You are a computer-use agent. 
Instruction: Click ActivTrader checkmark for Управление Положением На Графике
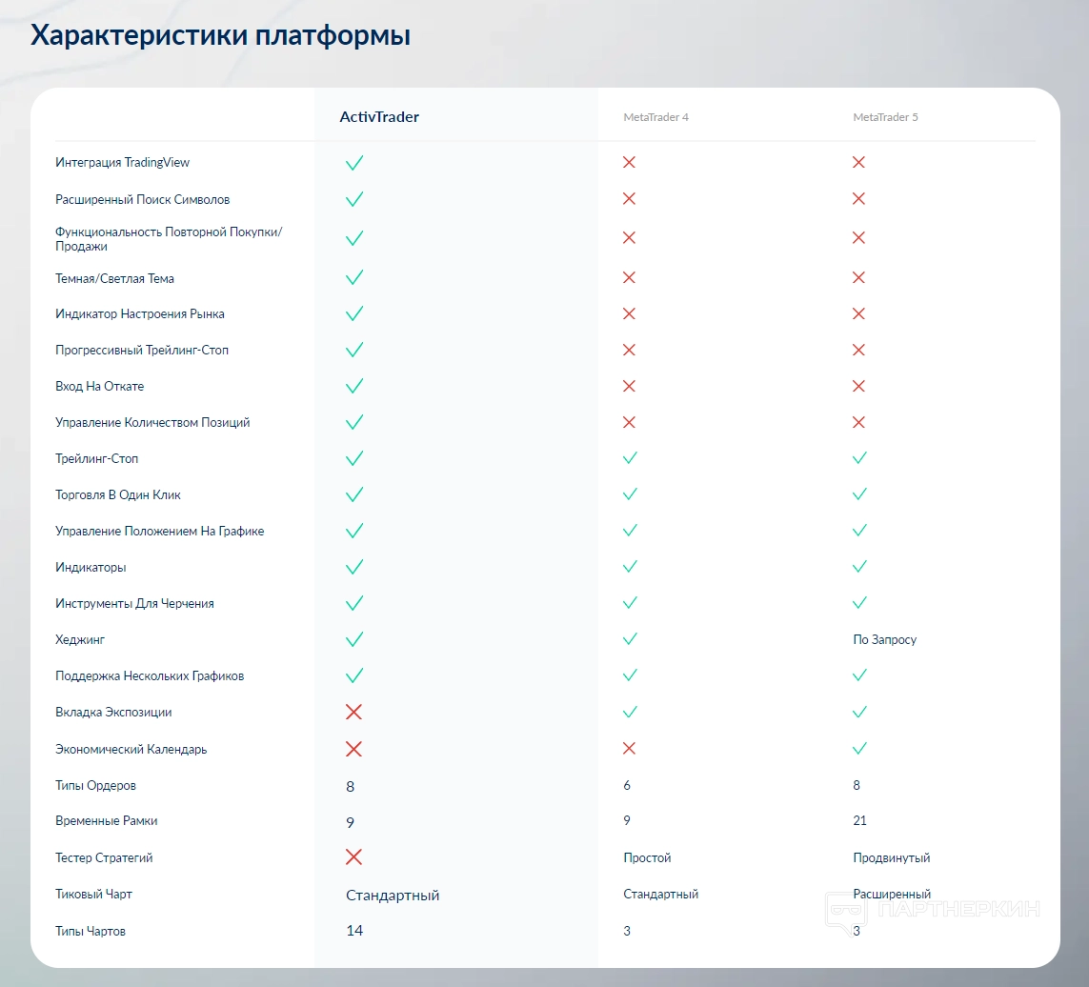[354, 531]
